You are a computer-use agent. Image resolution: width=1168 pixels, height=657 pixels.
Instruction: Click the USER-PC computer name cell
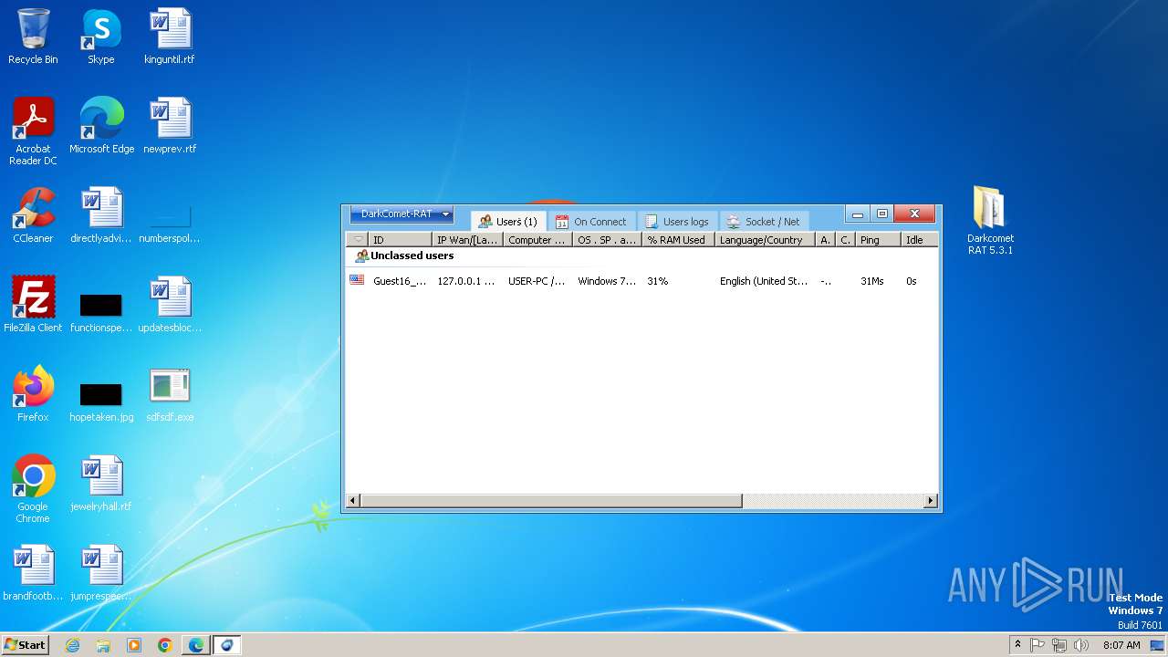pyautogui.click(x=537, y=281)
